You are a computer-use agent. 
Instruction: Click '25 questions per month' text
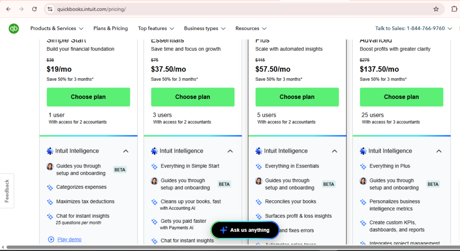point(78,223)
